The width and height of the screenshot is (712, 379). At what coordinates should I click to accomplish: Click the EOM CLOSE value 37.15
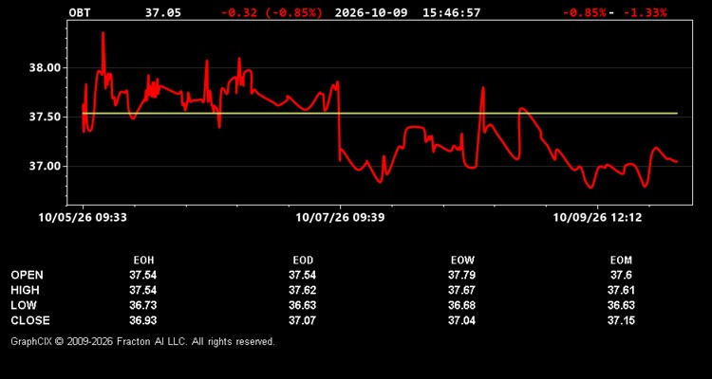click(x=621, y=320)
